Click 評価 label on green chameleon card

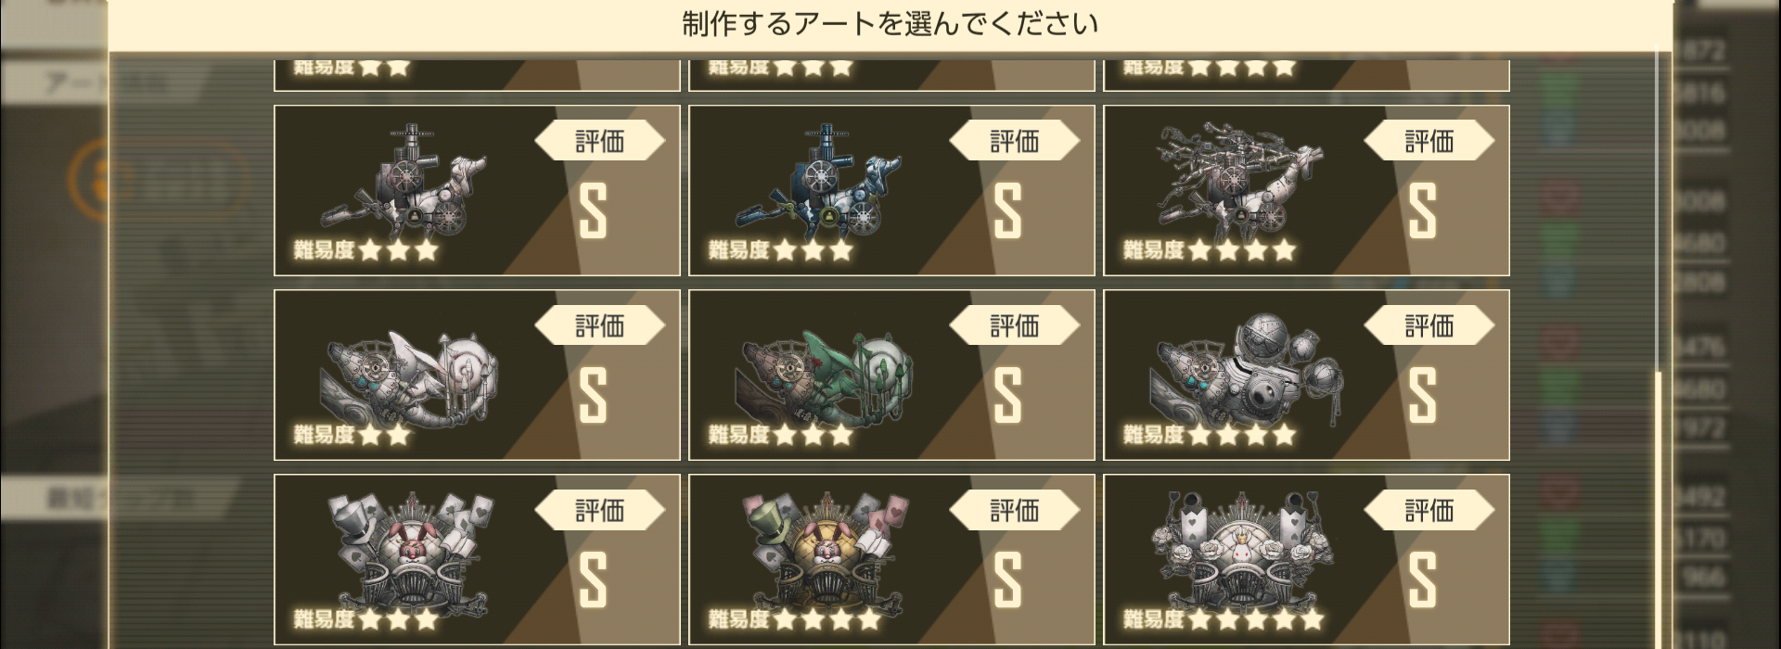point(1014,325)
